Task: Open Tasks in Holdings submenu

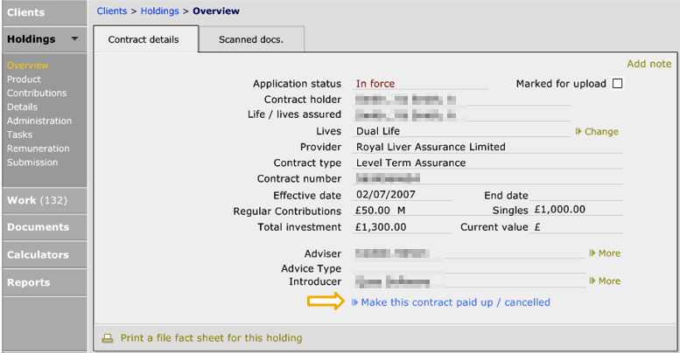Action: pyautogui.click(x=19, y=135)
